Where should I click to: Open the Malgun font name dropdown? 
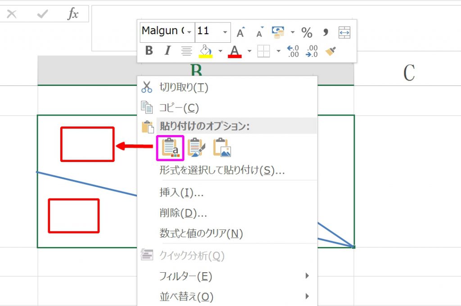189,32
